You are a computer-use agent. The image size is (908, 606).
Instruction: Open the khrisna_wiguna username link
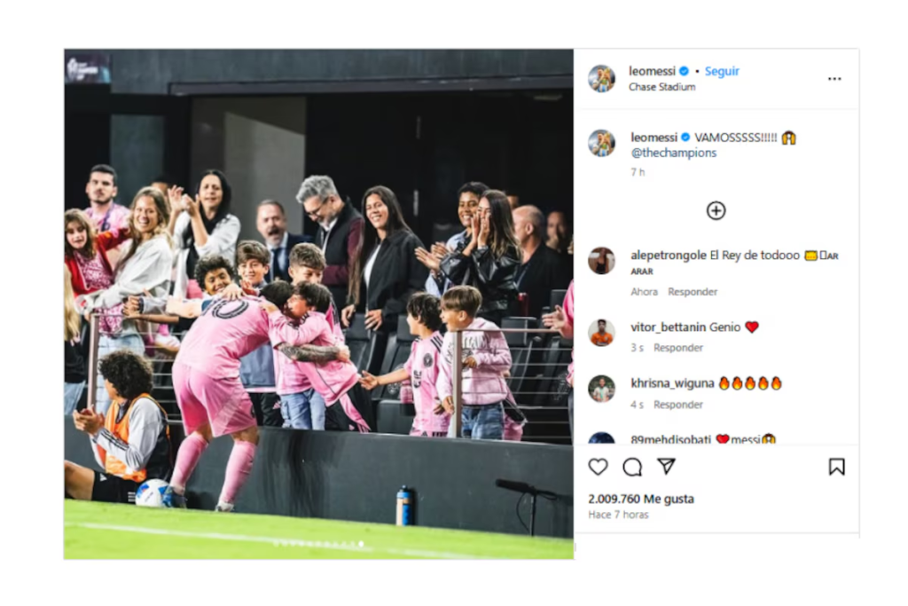pos(672,383)
